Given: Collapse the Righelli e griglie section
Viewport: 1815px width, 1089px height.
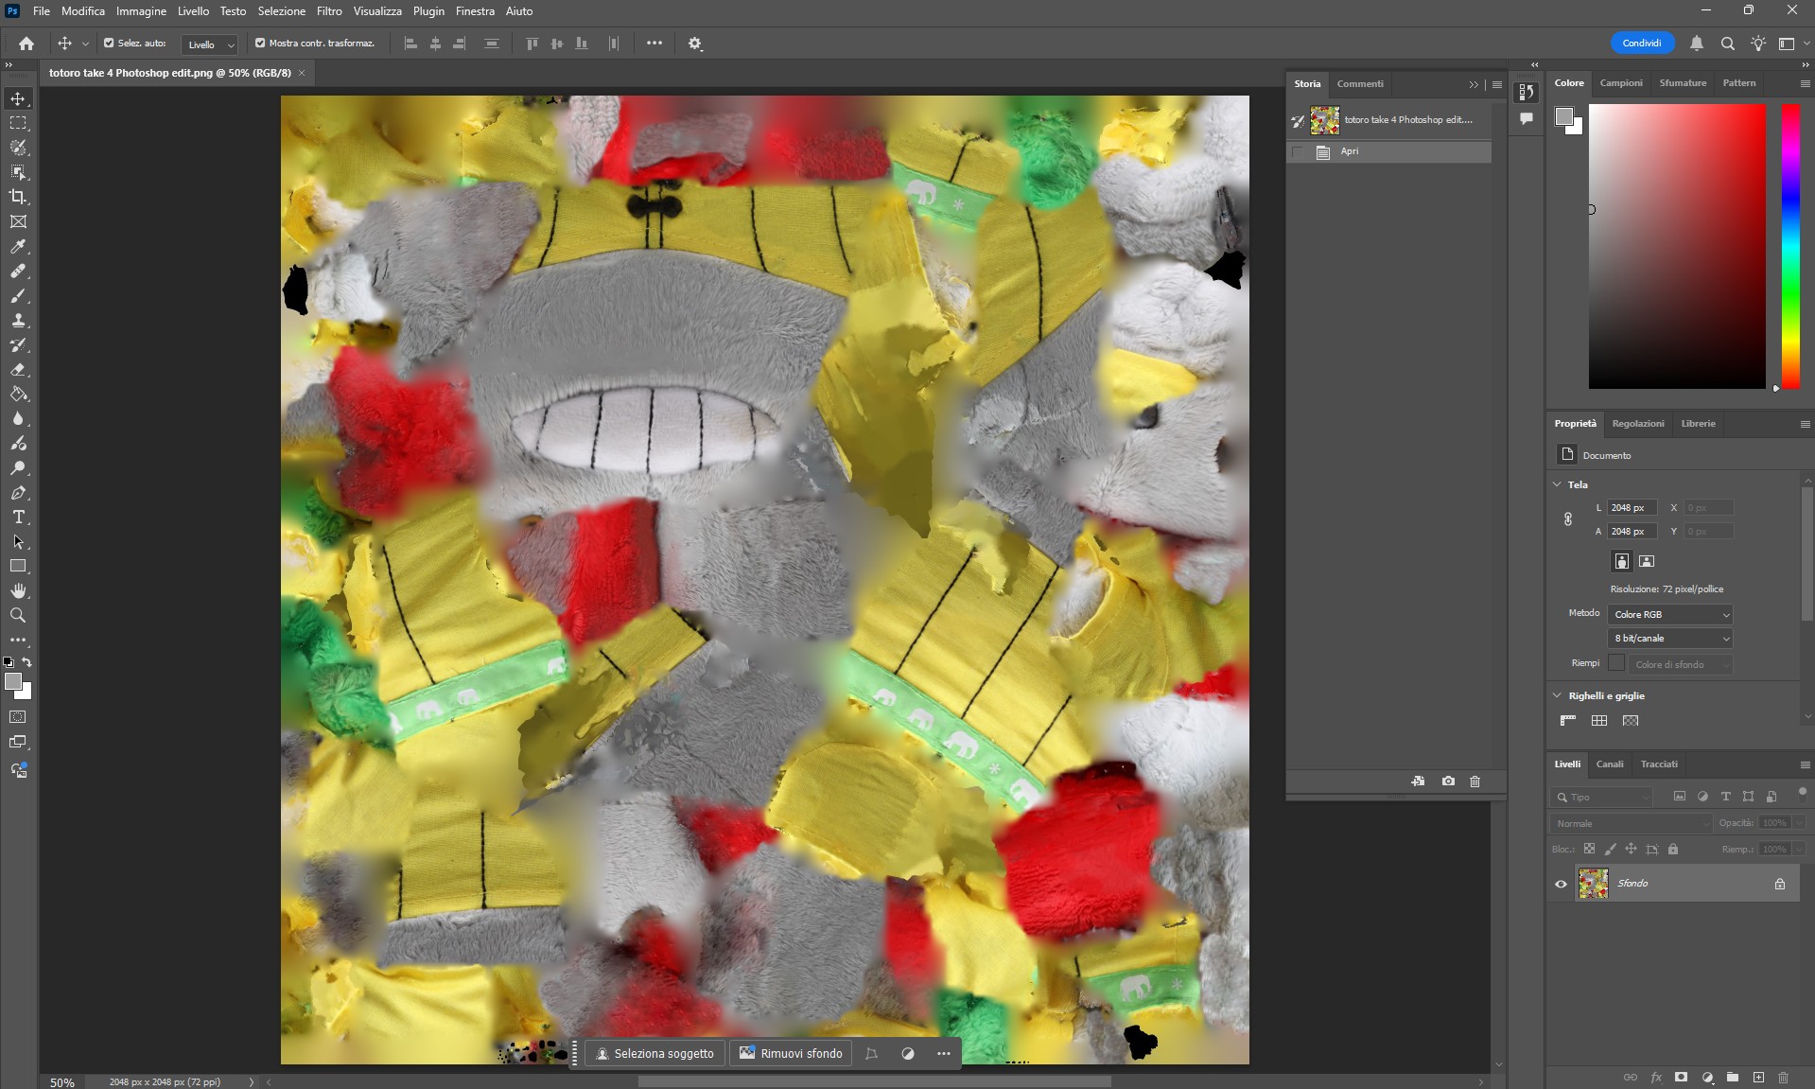Looking at the screenshot, I should click(x=1558, y=695).
